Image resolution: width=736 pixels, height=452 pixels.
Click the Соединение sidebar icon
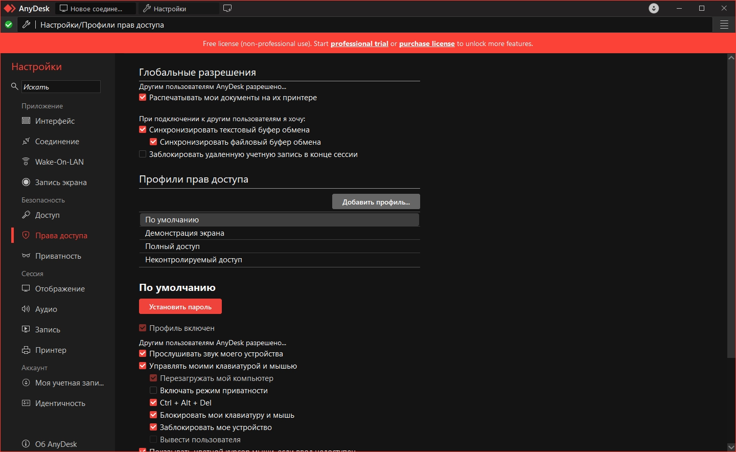(26, 141)
